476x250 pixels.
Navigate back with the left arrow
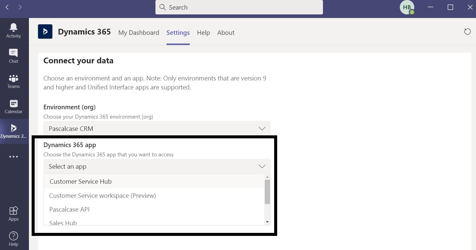coord(7,7)
